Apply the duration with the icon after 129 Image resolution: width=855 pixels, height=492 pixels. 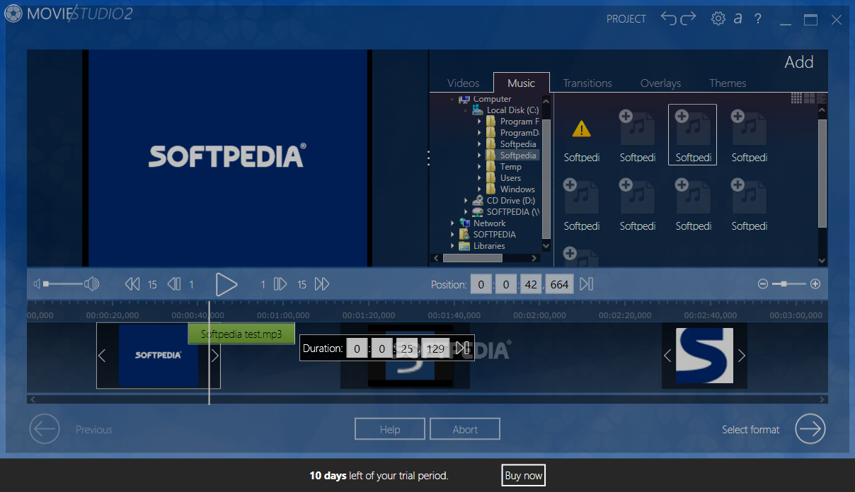(x=462, y=348)
